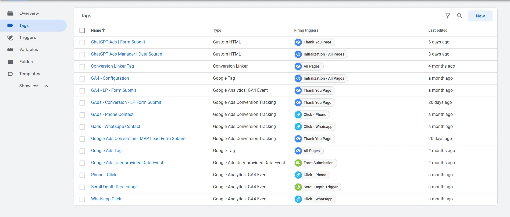Click the Scroll Depth Trigger chip

point(318,187)
